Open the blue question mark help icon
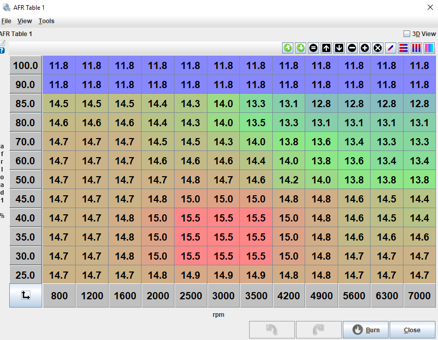 click(x=2, y=50)
